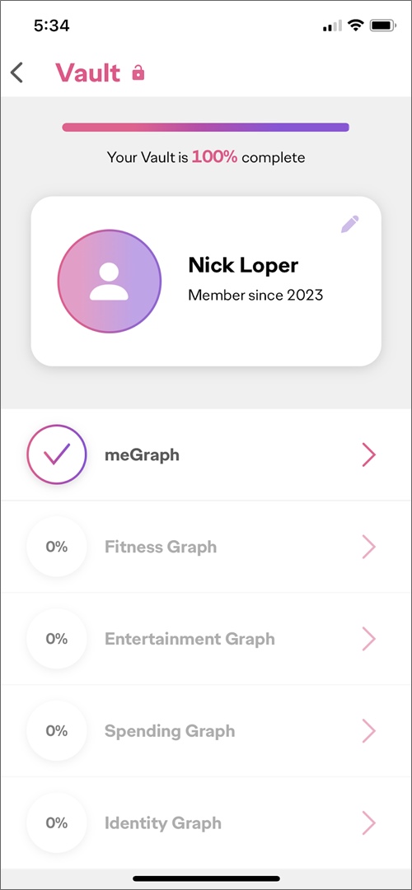
Task: Click the Wi-Fi status icon
Action: click(x=356, y=26)
